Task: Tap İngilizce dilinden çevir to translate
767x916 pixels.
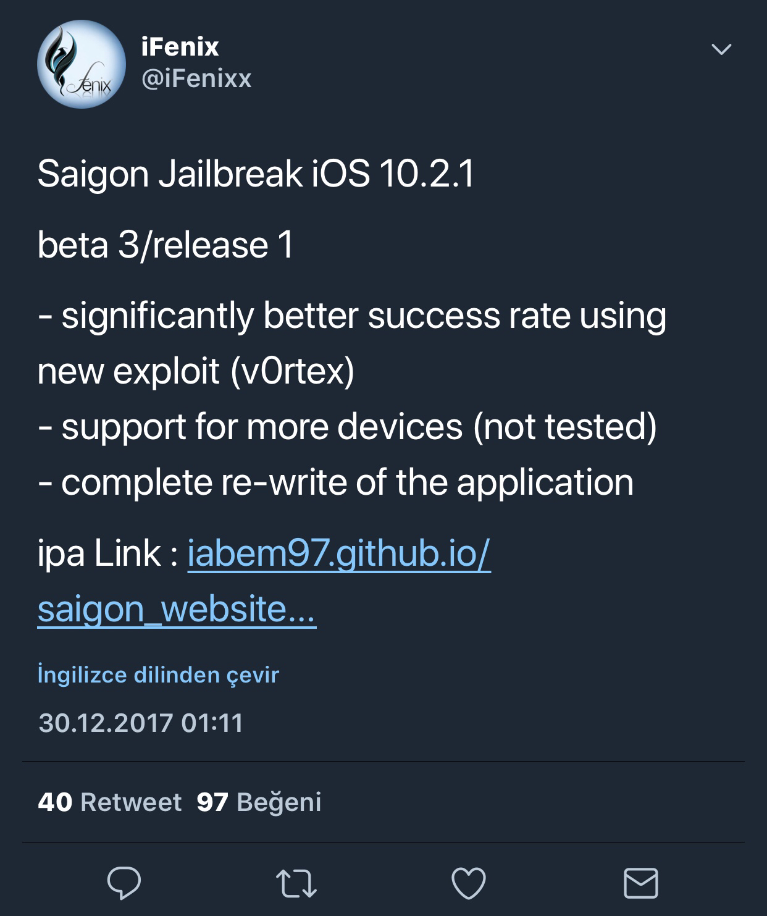Action: 158,674
